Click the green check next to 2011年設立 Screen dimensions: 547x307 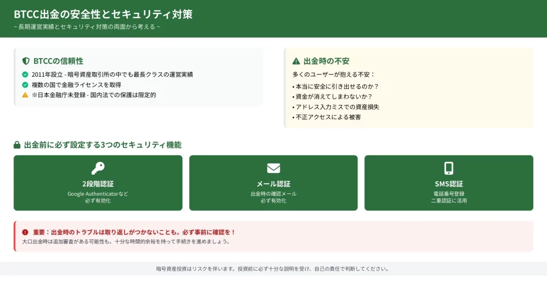(x=25, y=75)
